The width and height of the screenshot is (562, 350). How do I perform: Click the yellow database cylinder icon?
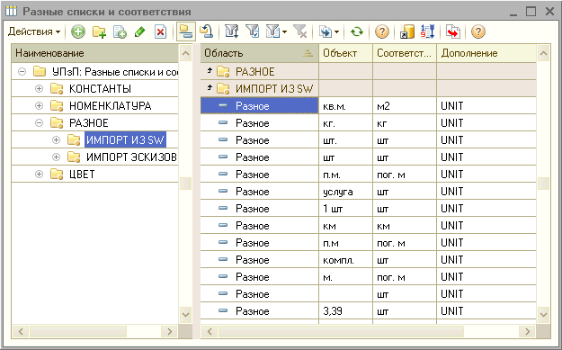[x=407, y=31]
